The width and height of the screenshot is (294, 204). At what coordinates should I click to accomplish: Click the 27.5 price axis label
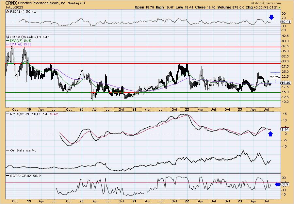[285, 67]
